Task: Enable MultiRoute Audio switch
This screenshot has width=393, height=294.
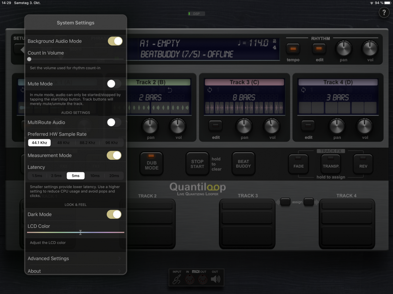Action: [x=114, y=122]
